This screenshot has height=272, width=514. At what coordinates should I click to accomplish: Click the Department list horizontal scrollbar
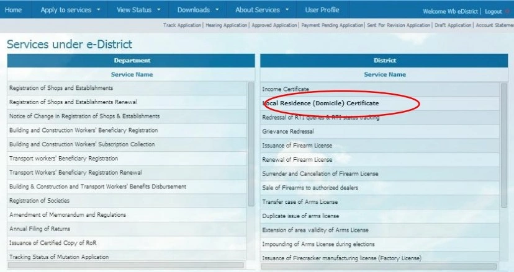click(124, 265)
